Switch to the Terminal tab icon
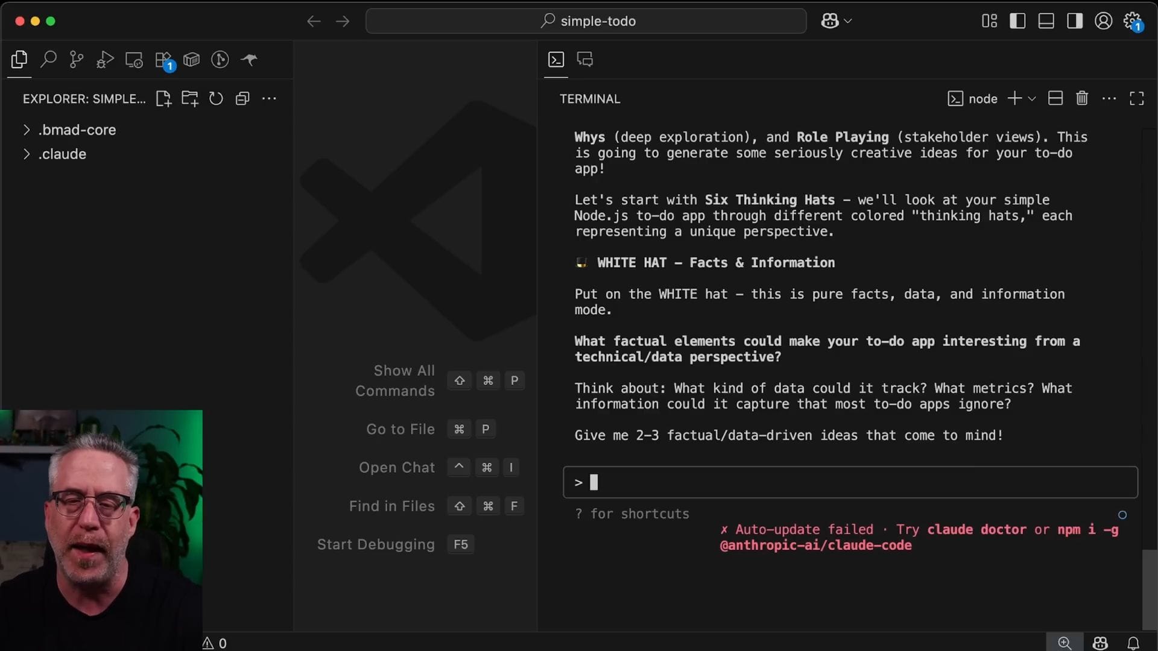Screen dimensions: 1158x651 (556, 59)
